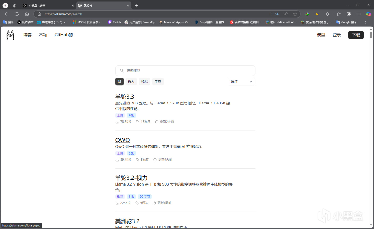Open the DeepL翻译 bookmark
The width and height of the screenshot is (374, 229).
click(210, 22)
